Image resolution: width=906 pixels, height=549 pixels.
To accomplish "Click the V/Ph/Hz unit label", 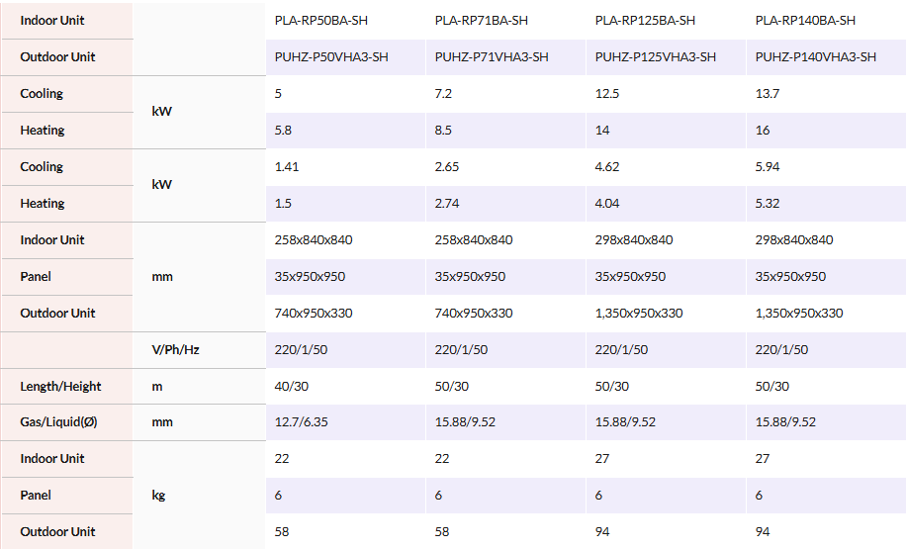I will (x=176, y=350).
